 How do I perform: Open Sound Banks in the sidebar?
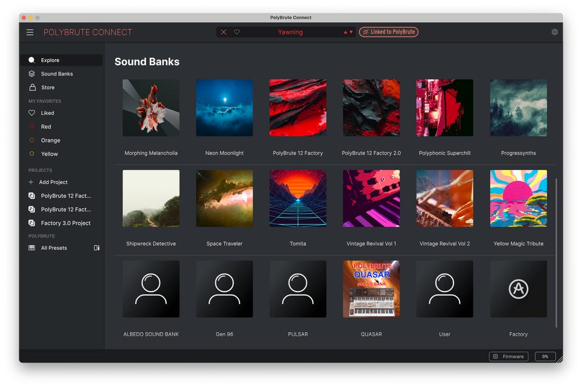(x=61, y=74)
